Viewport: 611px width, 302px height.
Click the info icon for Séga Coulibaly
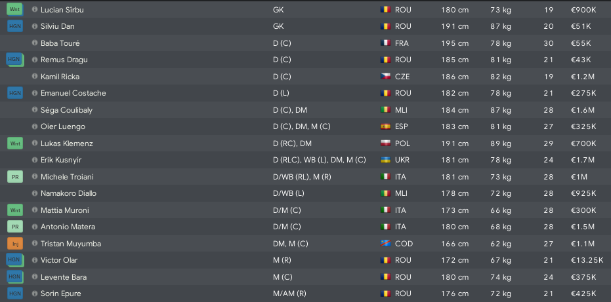pyautogui.click(x=35, y=110)
